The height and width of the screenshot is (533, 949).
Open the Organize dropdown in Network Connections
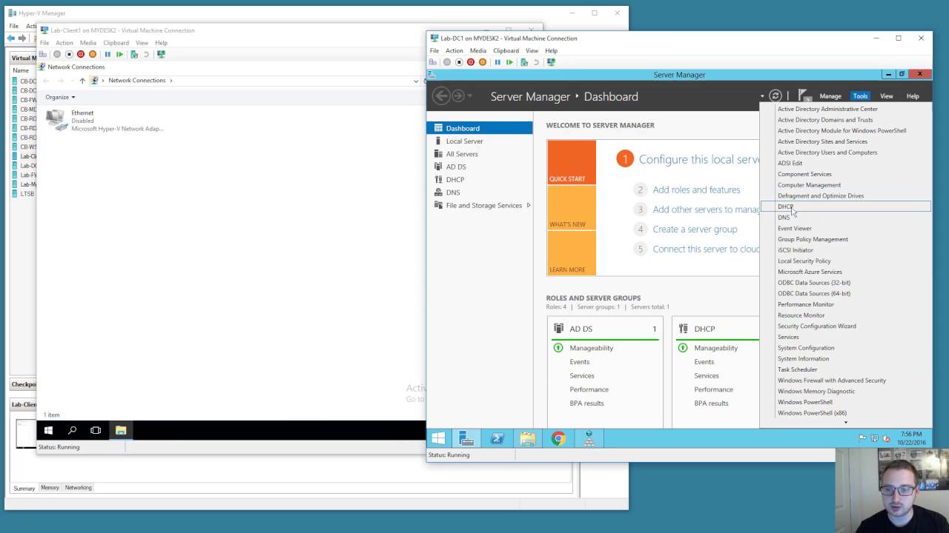tap(60, 97)
